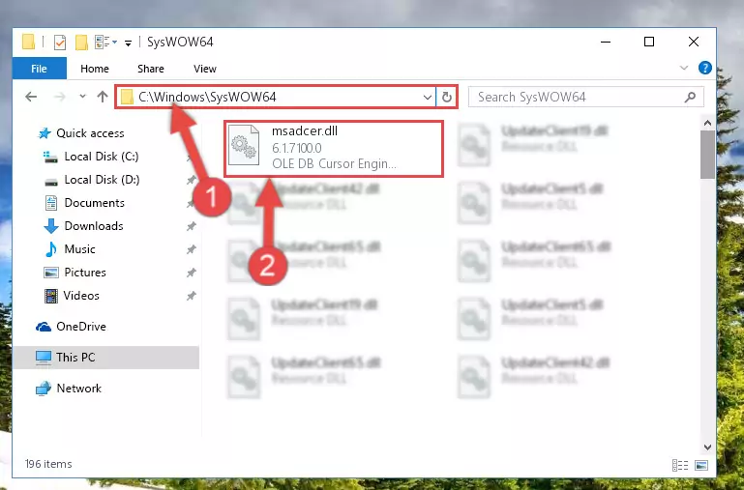Open Local Disk (D:) in the sidebar
The image size is (744, 490).
click(102, 180)
